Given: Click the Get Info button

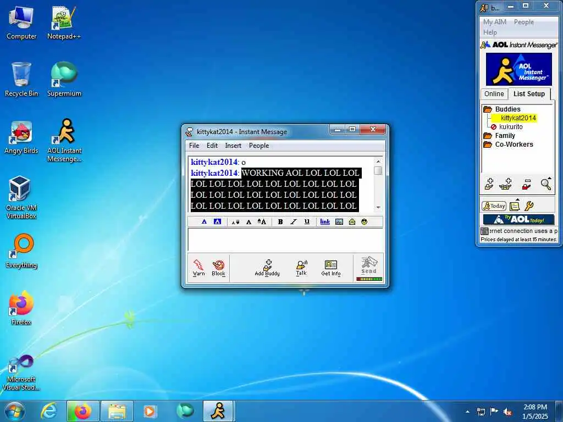Looking at the screenshot, I should coord(330,268).
